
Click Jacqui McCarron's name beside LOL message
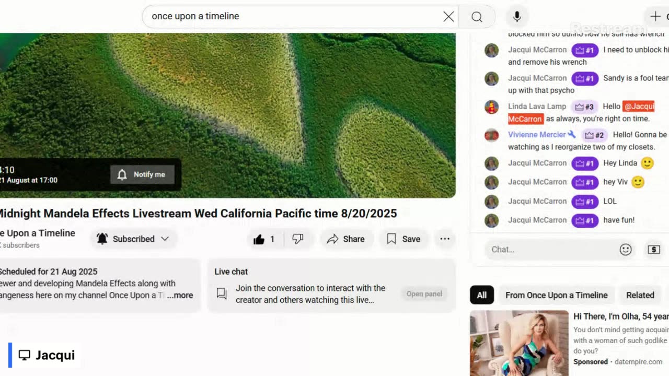tap(537, 201)
